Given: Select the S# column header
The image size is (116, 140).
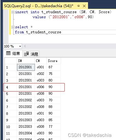Looking at the screenshot, I should [x=26, y=61].
